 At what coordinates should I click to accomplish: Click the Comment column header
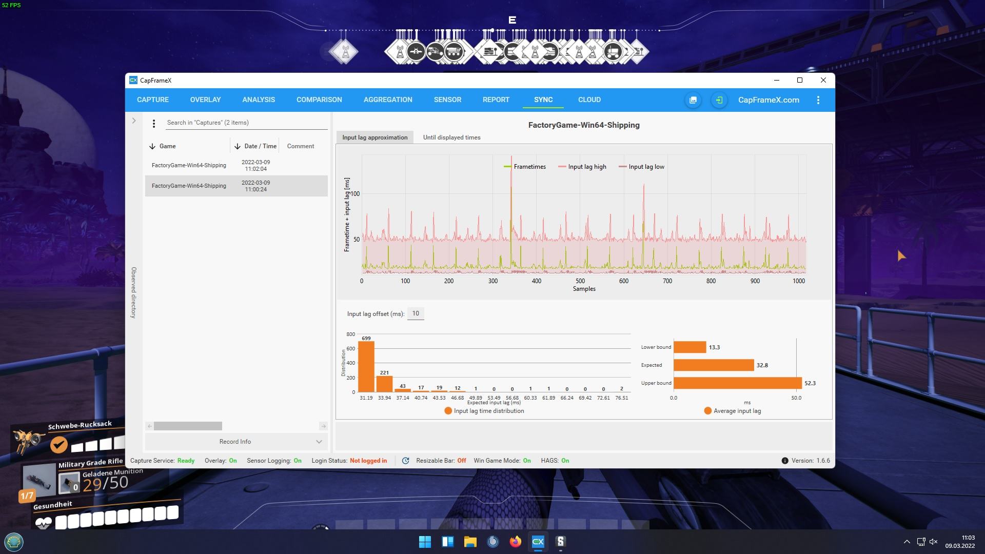[x=301, y=146]
